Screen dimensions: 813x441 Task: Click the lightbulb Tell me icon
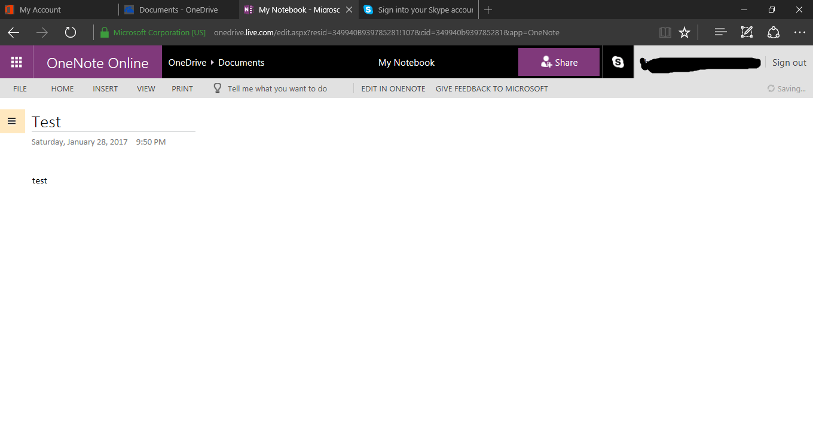point(218,88)
